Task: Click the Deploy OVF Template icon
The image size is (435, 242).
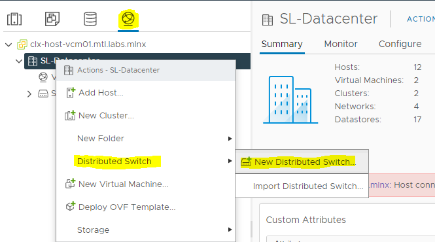Action: (x=70, y=207)
